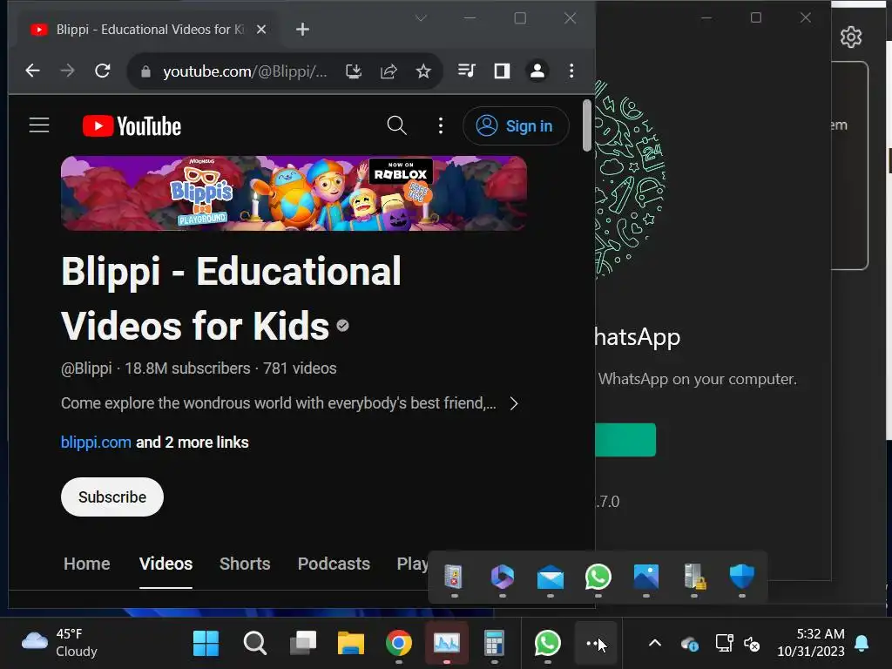Click the YouTube page scrollbar

[x=587, y=125]
